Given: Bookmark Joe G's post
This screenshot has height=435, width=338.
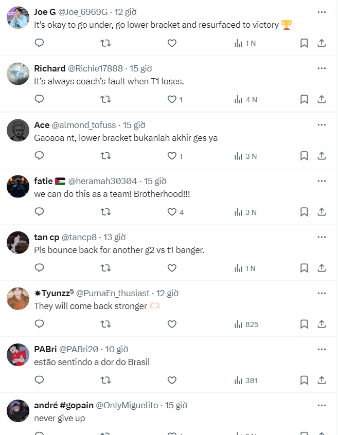Looking at the screenshot, I should tap(304, 43).
